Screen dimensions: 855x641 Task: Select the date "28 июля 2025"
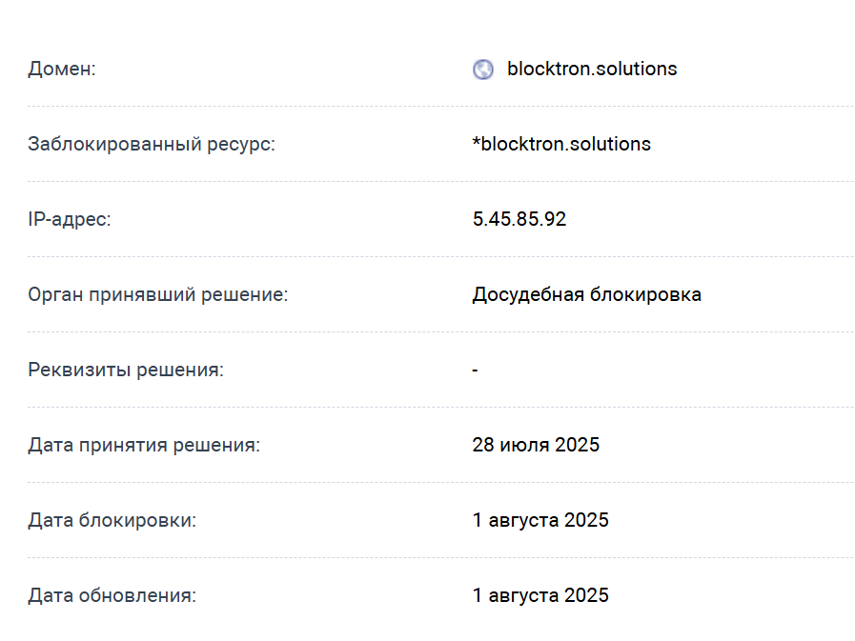tap(536, 446)
